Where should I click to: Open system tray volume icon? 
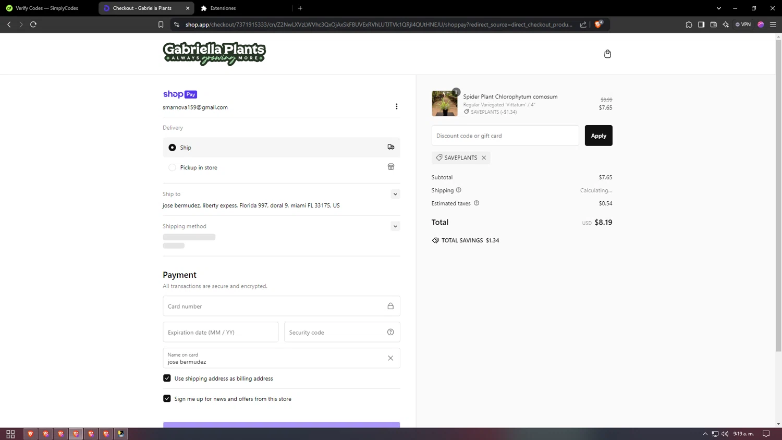725,434
